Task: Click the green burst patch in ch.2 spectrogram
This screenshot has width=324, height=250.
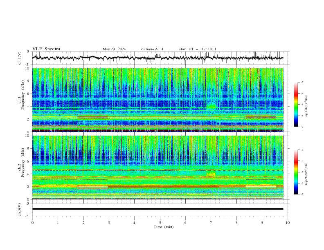Action: 211,174
